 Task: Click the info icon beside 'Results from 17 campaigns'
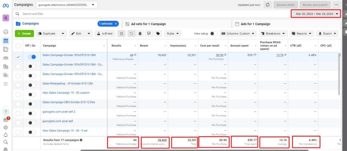[81, 140]
